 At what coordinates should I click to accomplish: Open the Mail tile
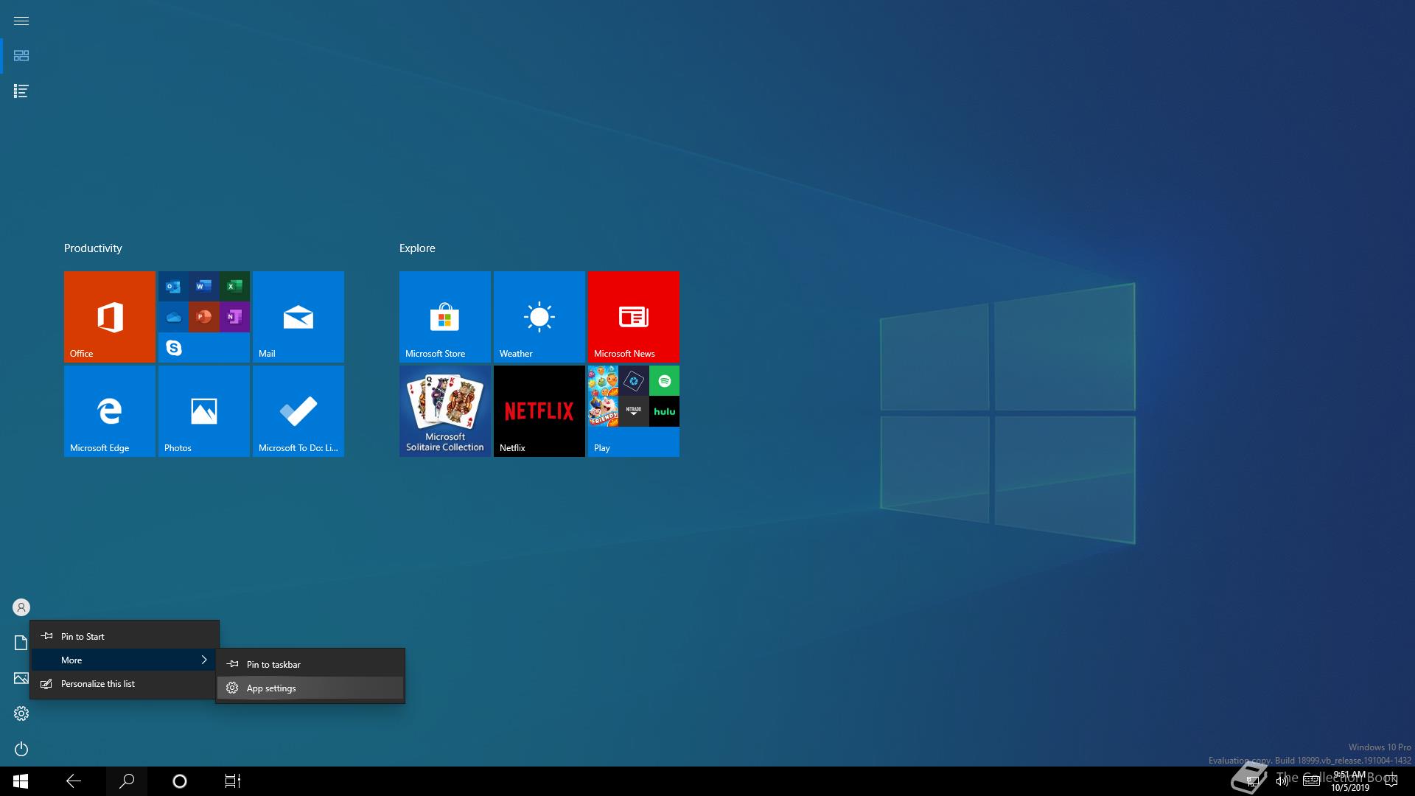(x=298, y=317)
